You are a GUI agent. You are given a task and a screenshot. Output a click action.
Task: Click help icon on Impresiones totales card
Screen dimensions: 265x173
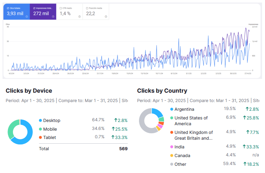[53, 17]
